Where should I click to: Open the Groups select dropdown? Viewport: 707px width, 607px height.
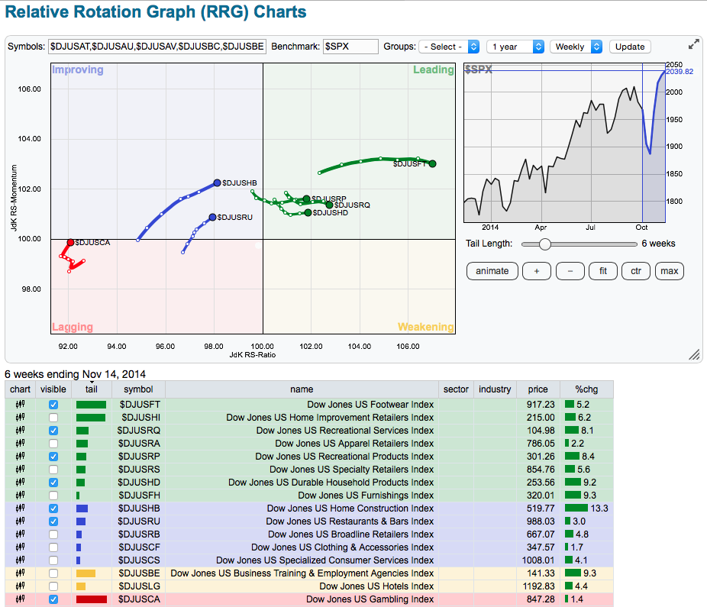coord(449,47)
